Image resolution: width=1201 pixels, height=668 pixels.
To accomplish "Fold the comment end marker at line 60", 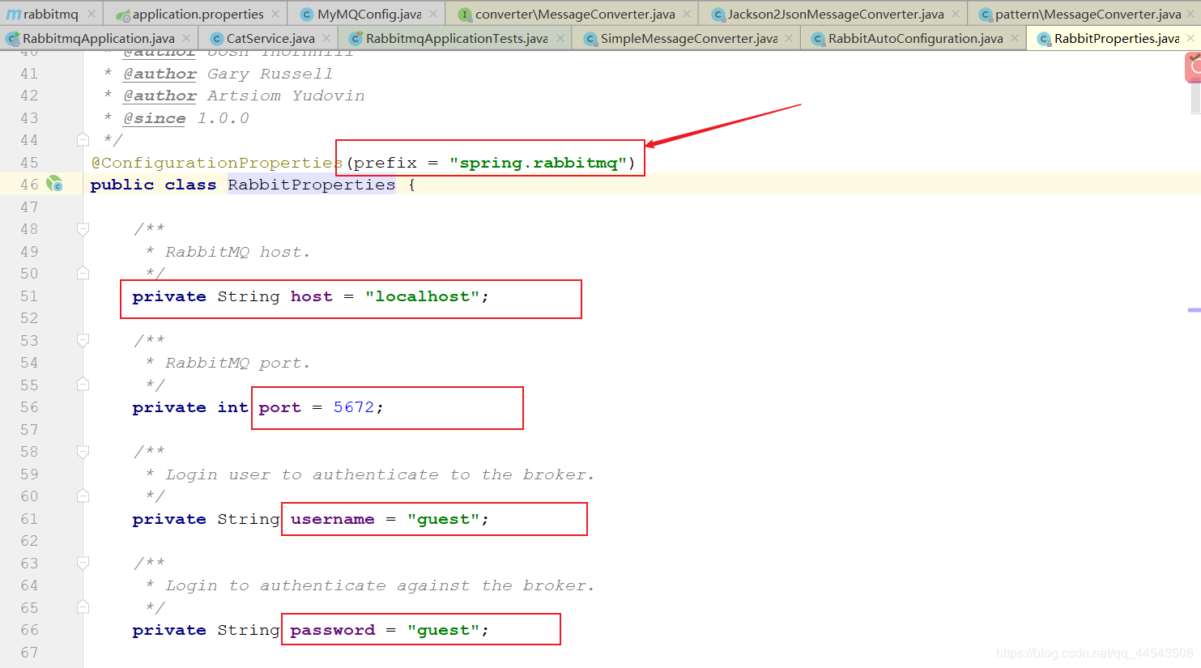I will click(83, 496).
